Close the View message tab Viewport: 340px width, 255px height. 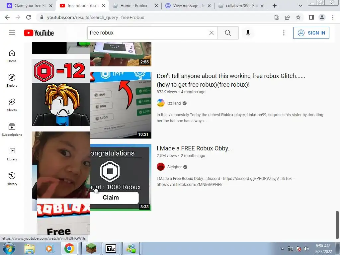click(209, 6)
